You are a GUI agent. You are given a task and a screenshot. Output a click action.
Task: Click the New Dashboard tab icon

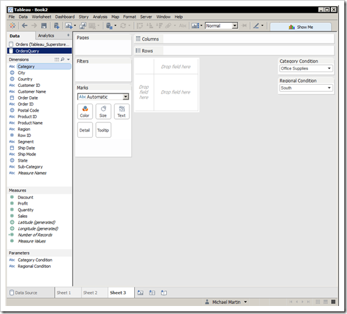pos(152,293)
